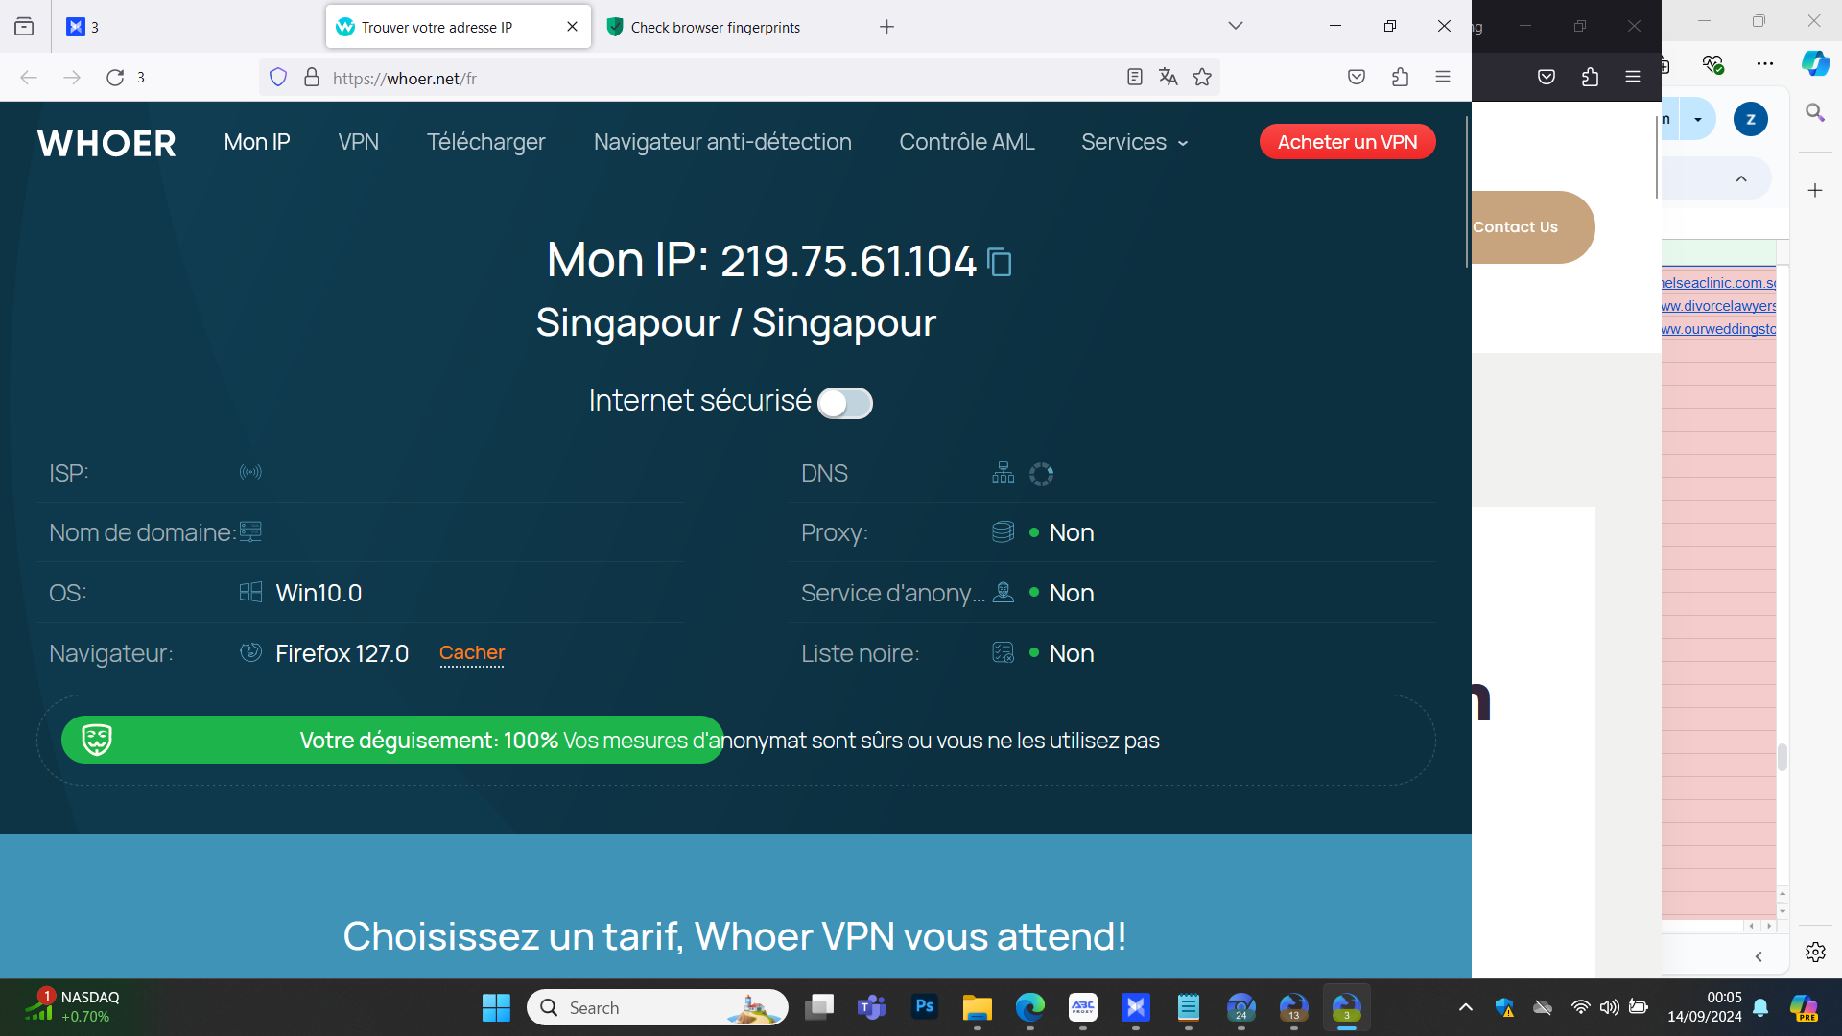
Task: Click the Firefox browser icon beside Firefox 127.0
Action: (x=250, y=652)
